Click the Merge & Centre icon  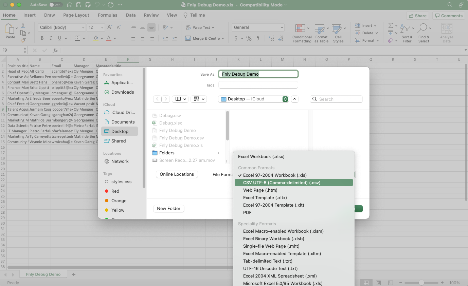(x=188, y=38)
